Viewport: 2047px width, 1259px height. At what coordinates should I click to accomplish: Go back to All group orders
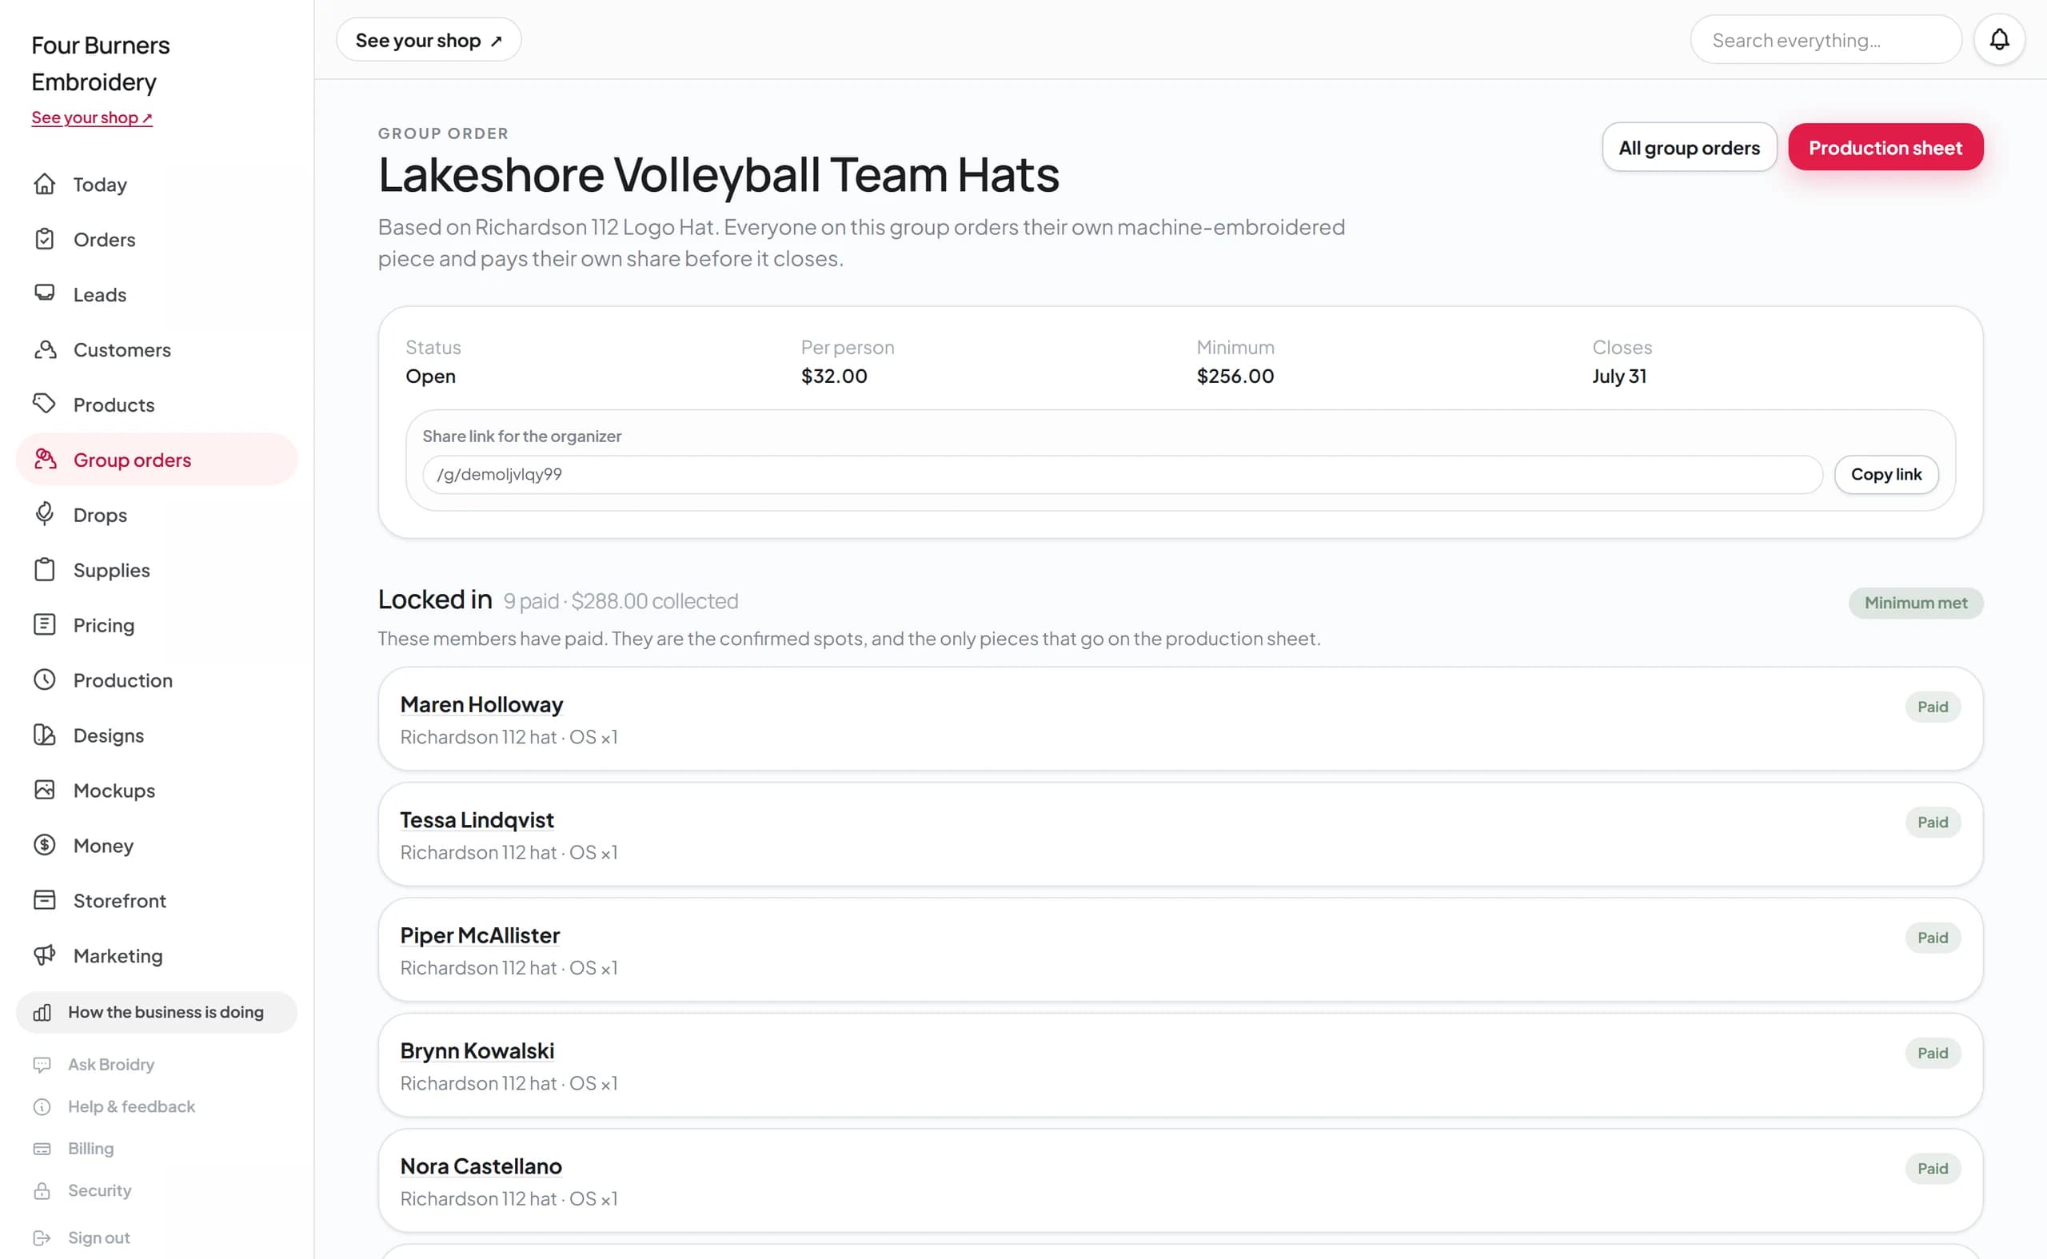(1688, 147)
